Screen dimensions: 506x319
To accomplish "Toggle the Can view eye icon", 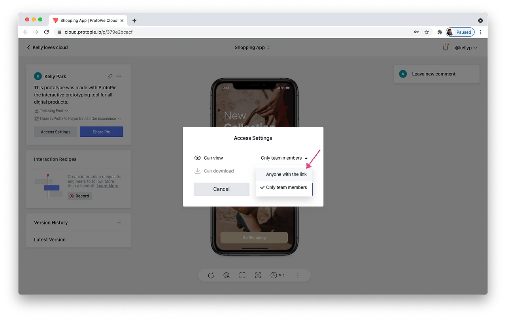I will point(198,158).
